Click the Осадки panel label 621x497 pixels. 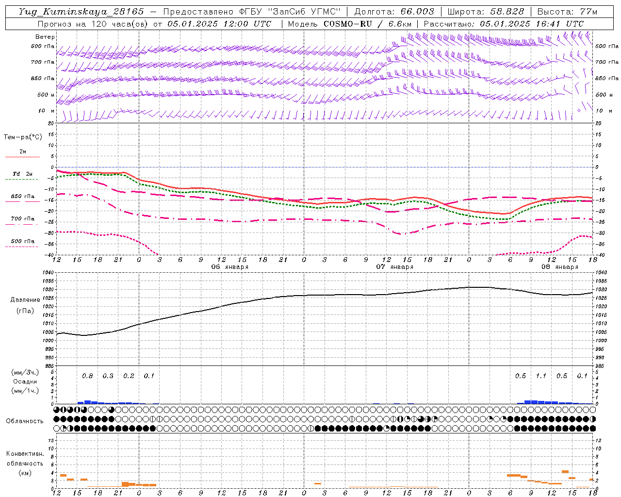point(25,381)
